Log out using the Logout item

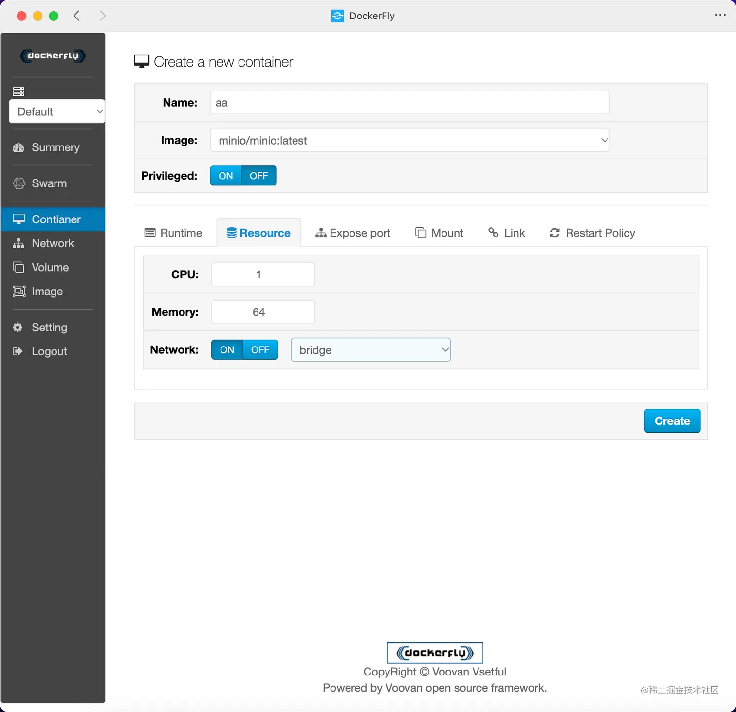click(49, 351)
